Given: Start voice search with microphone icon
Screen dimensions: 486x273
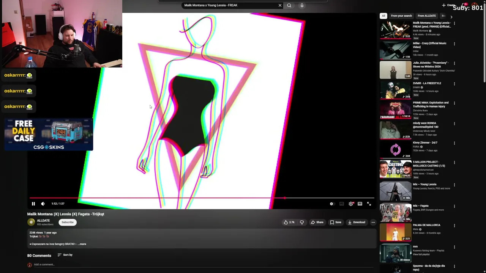Looking at the screenshot, I should point(302,5).
